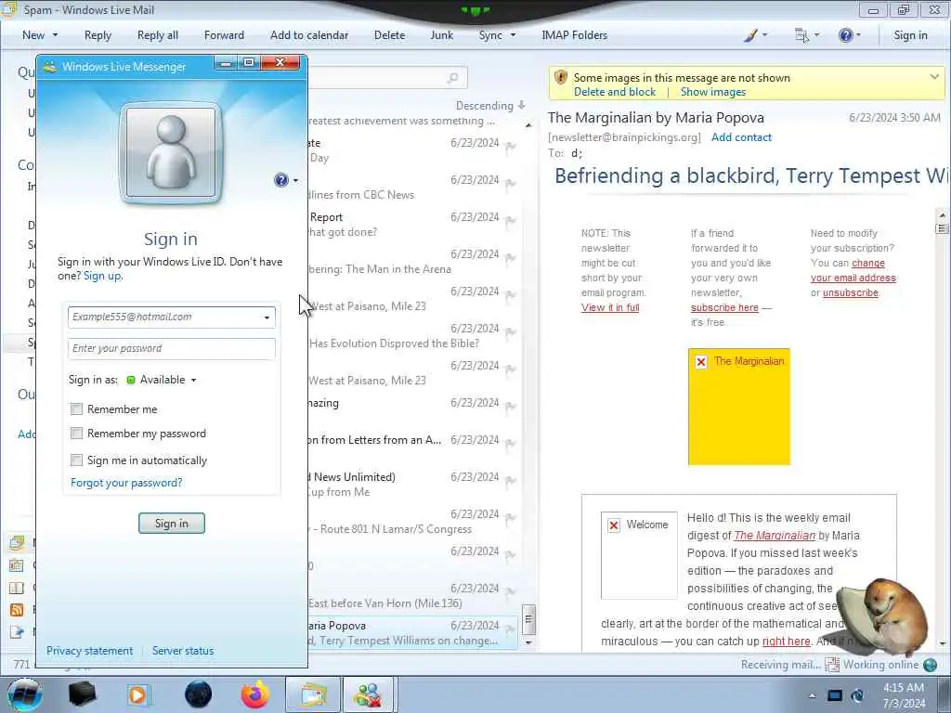951x713 pixels.
Task: Open the Newsgroups icon in the sidebar
Action: click(x=17, y=632)
